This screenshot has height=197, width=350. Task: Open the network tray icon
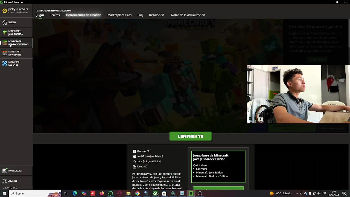click(314, 193)
